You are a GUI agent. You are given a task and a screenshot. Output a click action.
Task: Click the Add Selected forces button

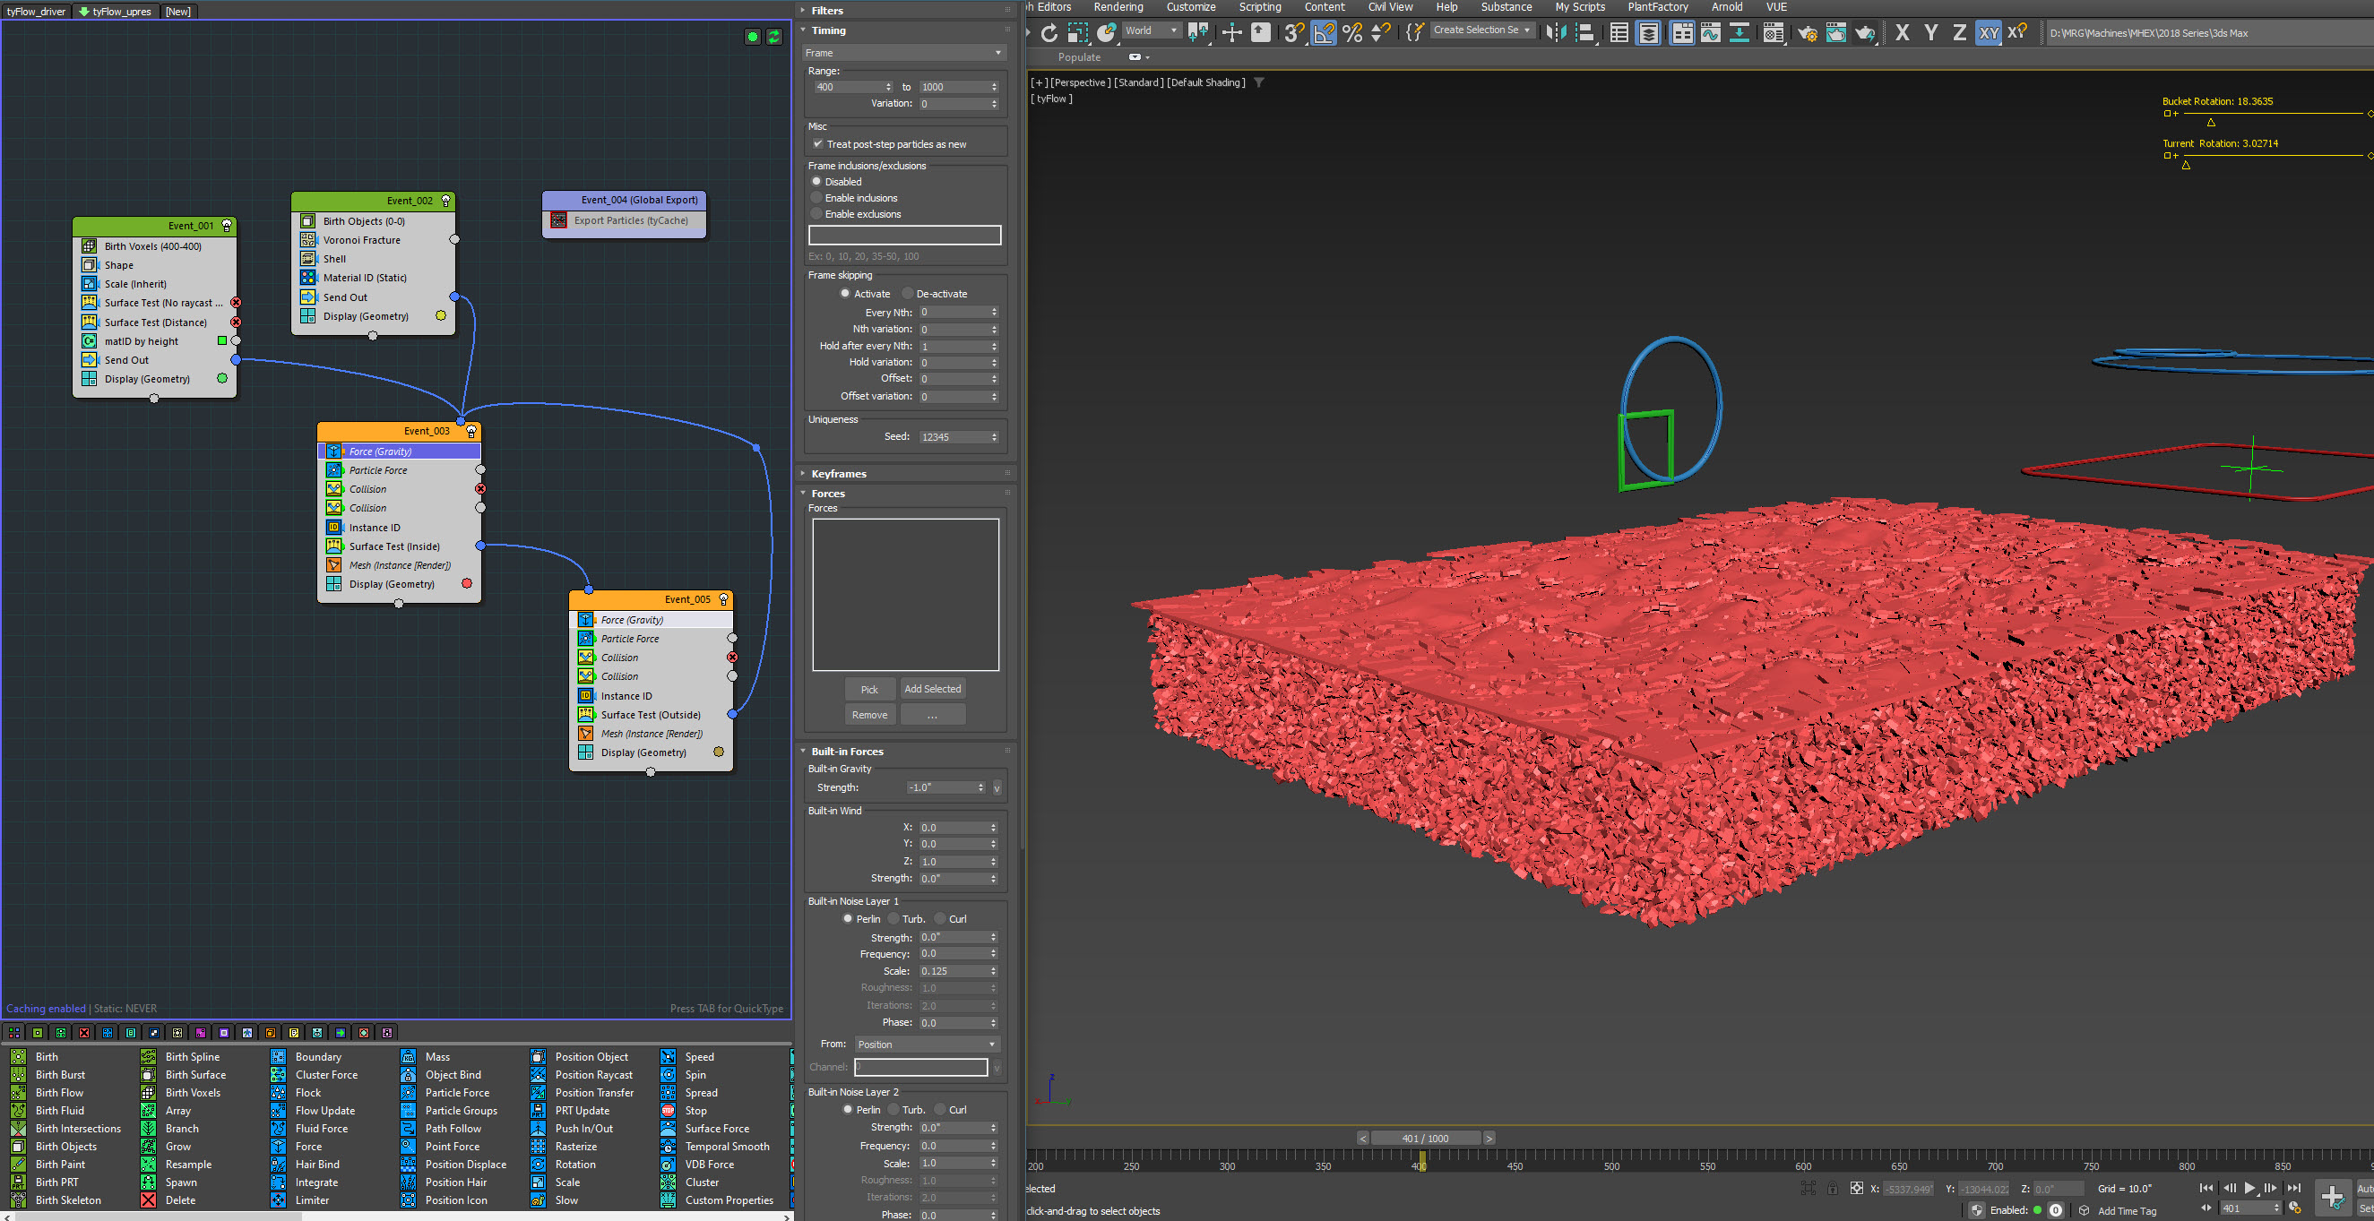(932, 688)
